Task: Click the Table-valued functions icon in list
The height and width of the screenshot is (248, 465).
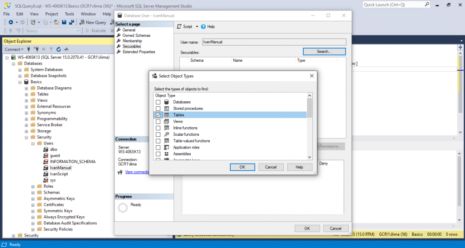Action: pyautogui.click(x=167, y=141)
